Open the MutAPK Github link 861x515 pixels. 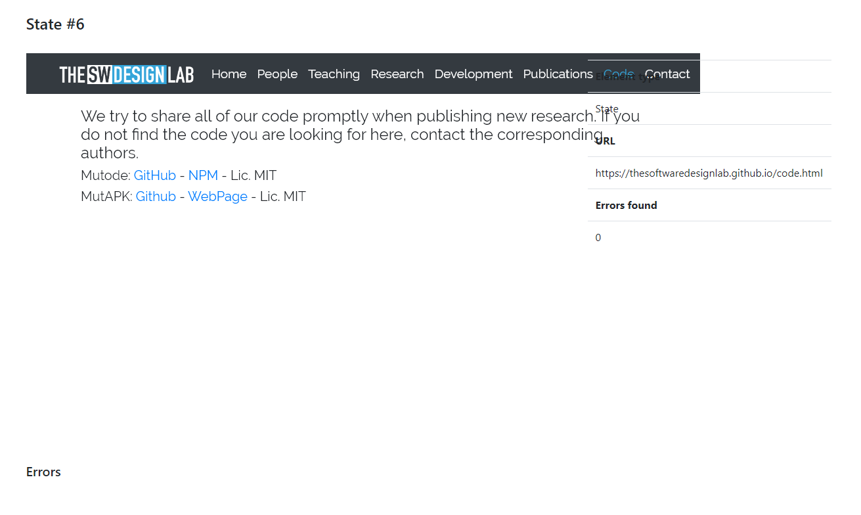156,196
